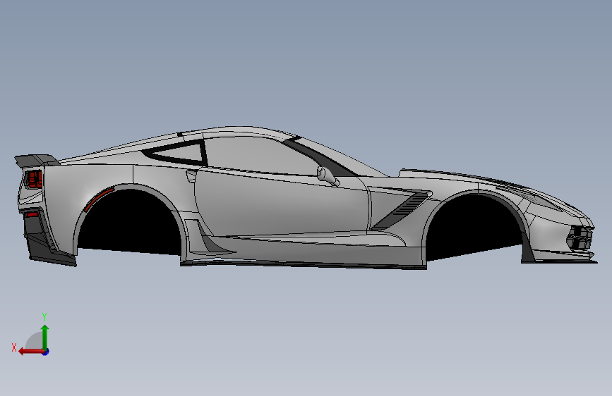612x396 pixels.
Task: Select the rear quarter window triangle
Action: tap(176, 152)
